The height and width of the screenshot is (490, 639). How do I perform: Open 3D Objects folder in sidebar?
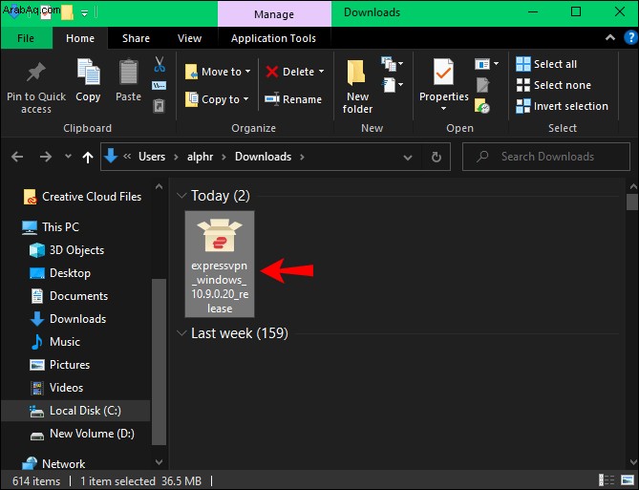pyautogui.click(x=67, y=250)
